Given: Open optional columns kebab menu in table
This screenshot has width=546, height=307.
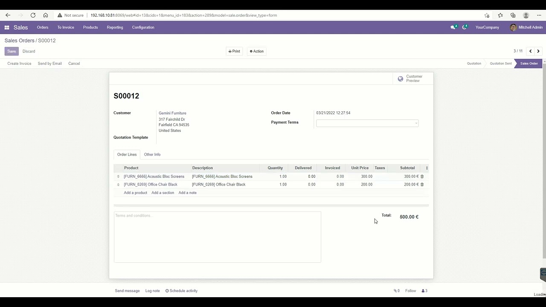Looking at the screenshot, I should [427, 168].
